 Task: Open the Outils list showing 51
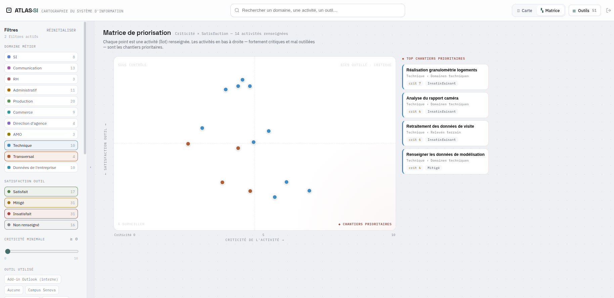click(585, 10)
